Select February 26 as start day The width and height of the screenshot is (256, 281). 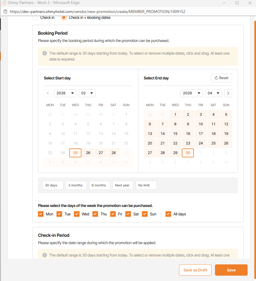pos(88,153)
